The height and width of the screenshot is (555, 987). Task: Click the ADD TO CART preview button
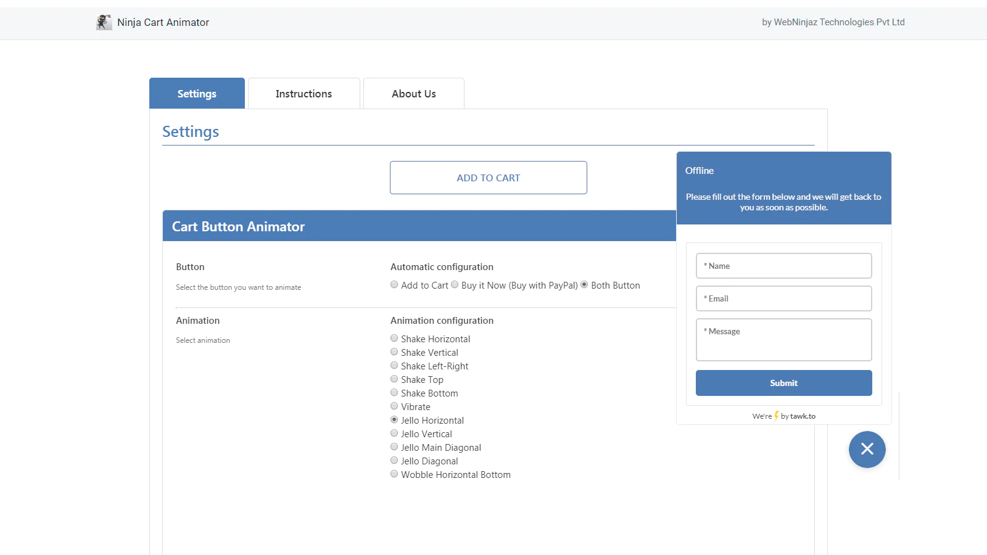(x=489, y=178)
